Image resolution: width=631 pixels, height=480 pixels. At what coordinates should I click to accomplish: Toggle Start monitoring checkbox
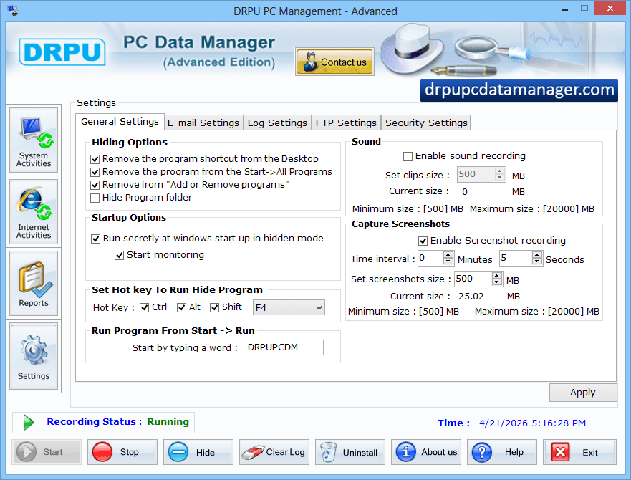119,255
